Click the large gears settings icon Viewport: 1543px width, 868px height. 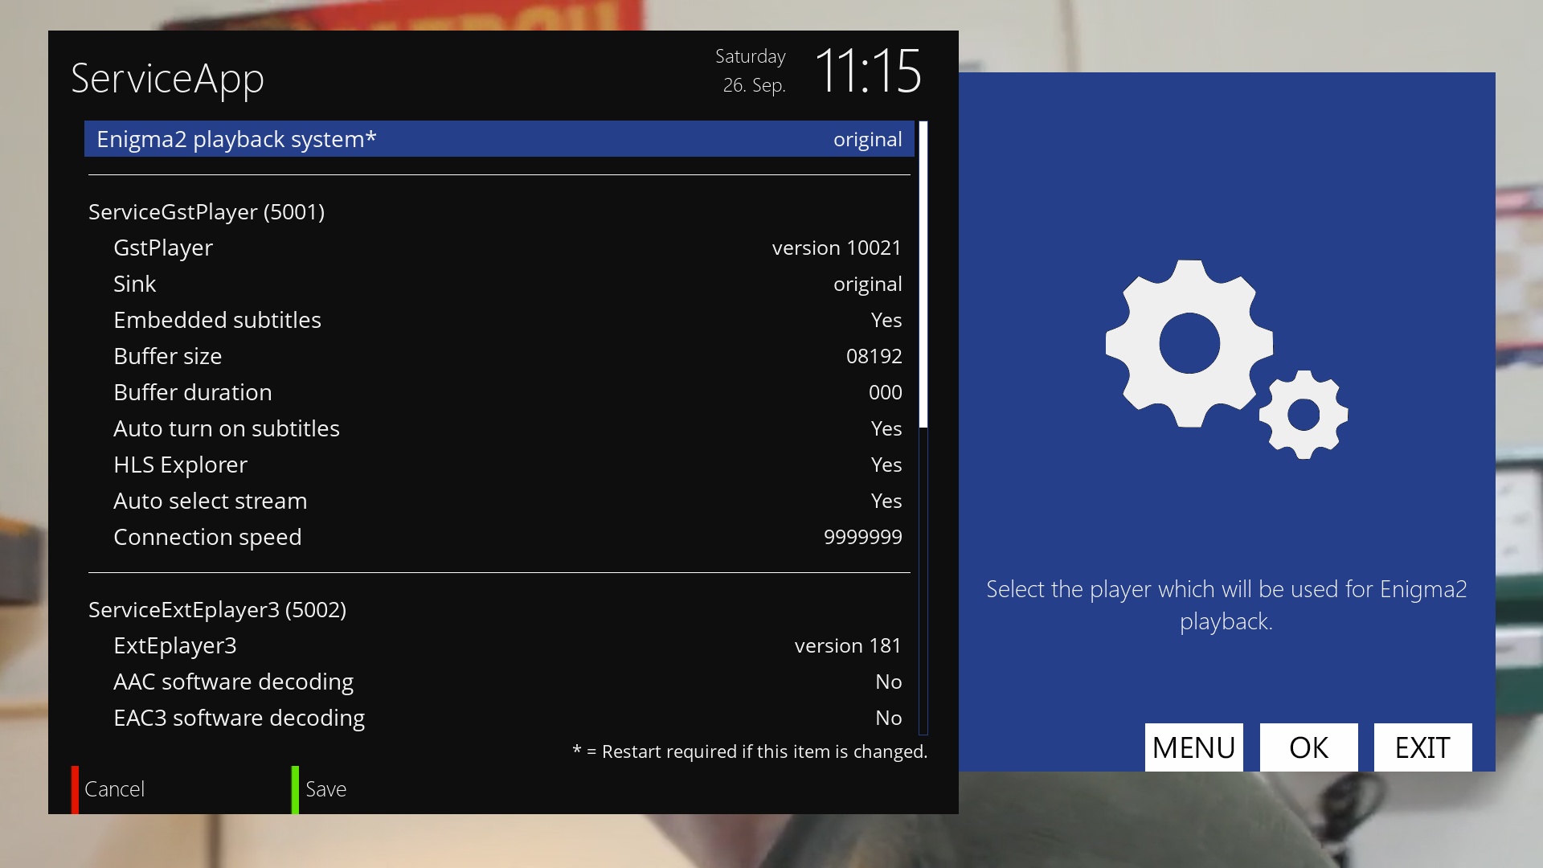coord(1226,359)
